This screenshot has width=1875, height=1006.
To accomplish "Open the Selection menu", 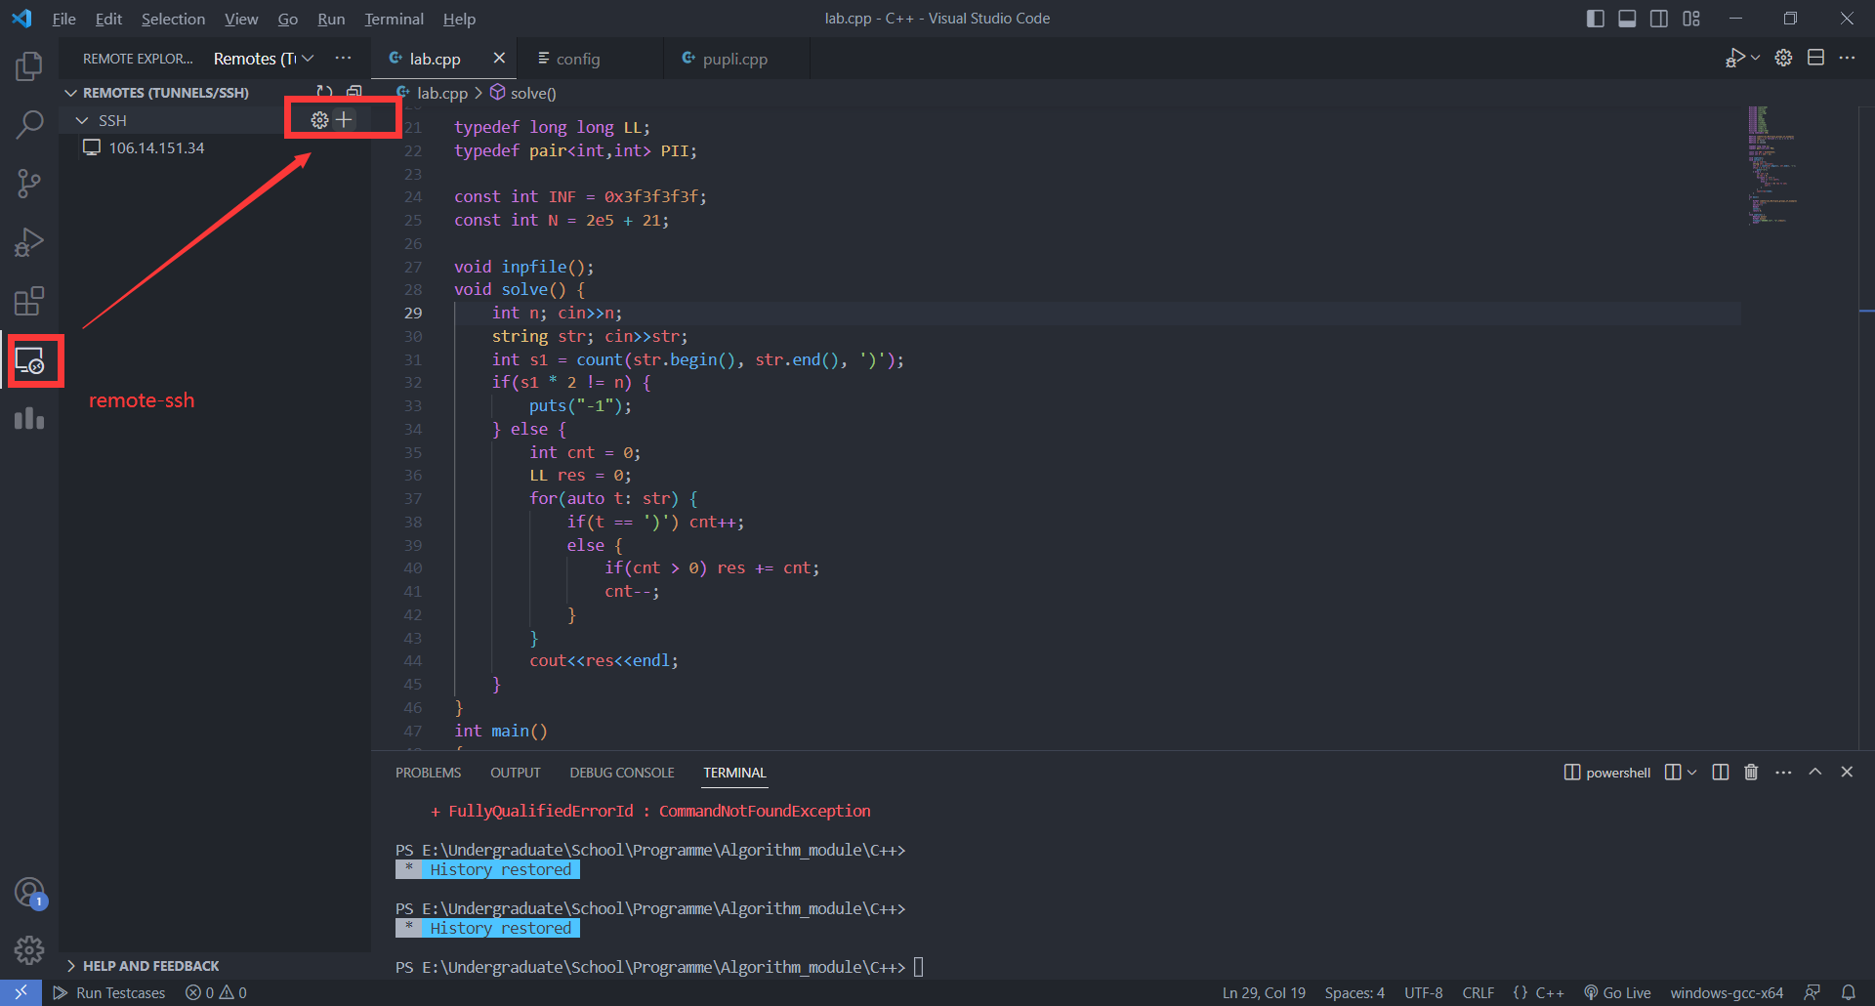I will [x=173, y=19].
